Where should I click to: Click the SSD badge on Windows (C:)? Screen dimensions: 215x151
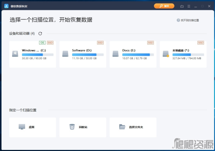coord(50,43)
